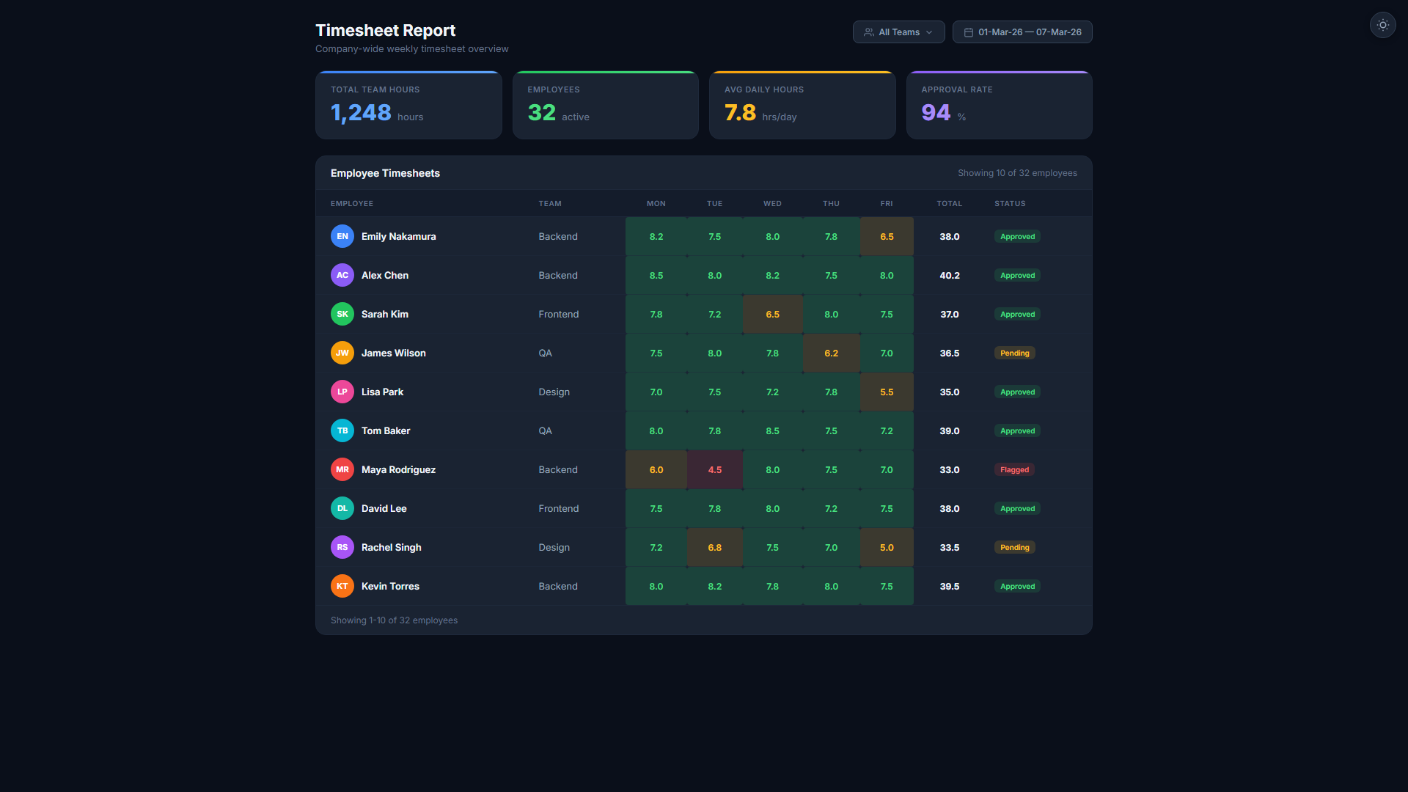Click Emily Nakamura's Approved status badge
This screenshot has width=1408, height=792.
click(1018, 236)
